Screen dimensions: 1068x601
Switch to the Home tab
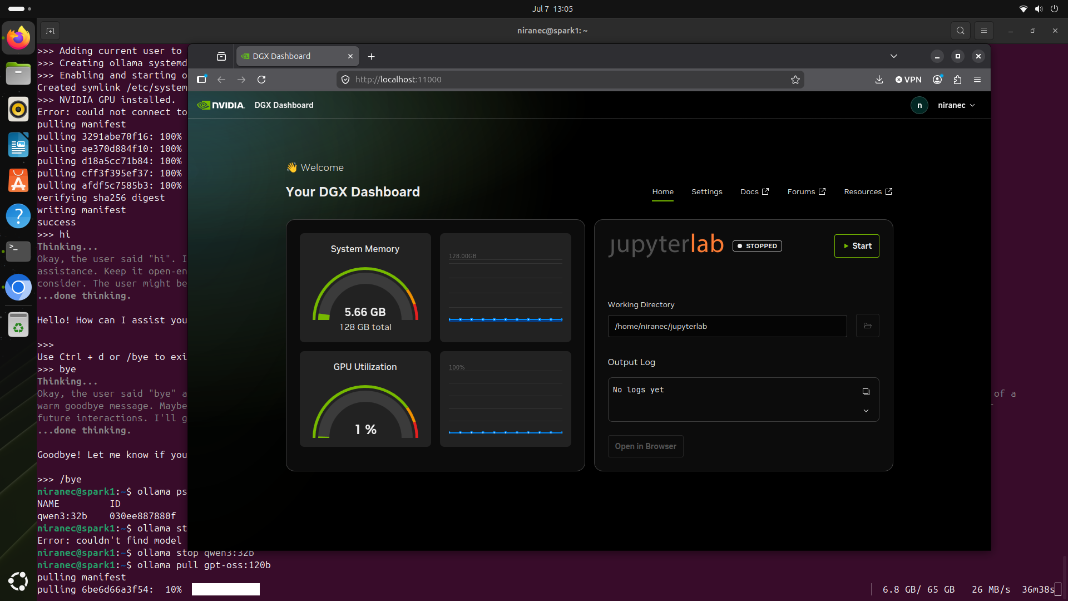click(663, 192)
